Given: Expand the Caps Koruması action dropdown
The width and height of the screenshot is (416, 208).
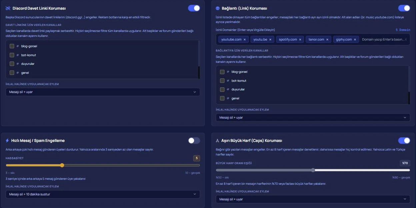Looking at the screenshot, I should [313, 199].
